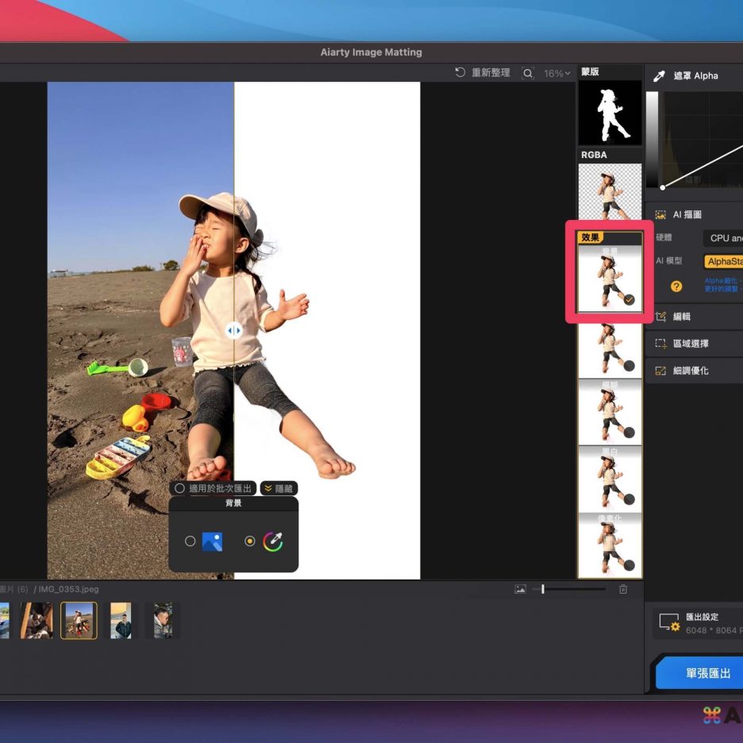743x743 pixels.
Task: Click the trash icon to delete image
Action: pos(623,589)
